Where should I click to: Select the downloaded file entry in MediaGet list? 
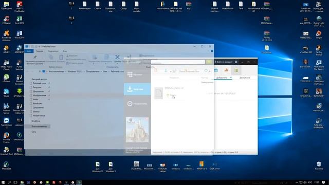pyautogui.click(x=204, y=93)
